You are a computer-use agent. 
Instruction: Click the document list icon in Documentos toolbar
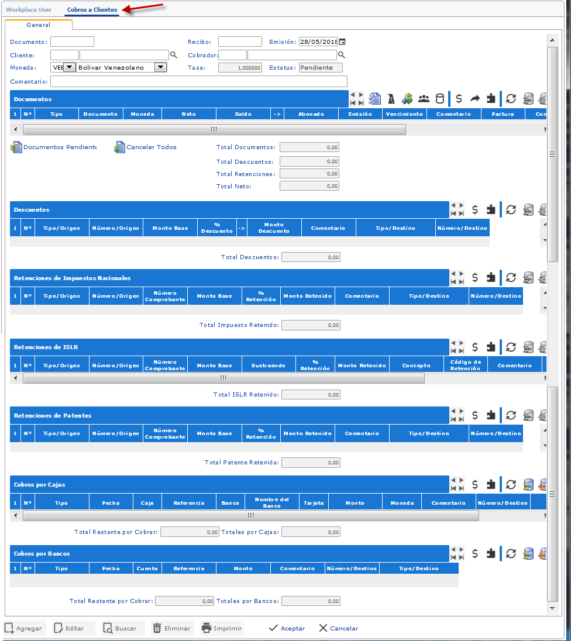[374, 98]
